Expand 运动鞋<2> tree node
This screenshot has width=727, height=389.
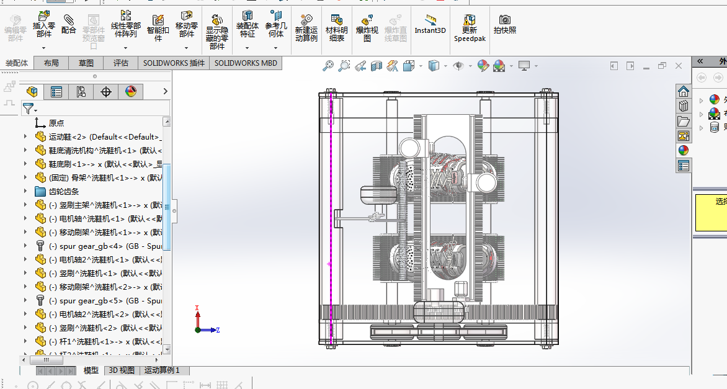(x=25, y=137)
